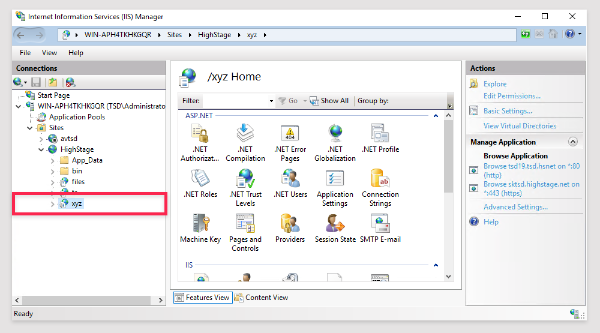Open the View menu
Image resolution: width=600 pixels, height=333 pixels.
pyautogui.click(x=49, y=53)
